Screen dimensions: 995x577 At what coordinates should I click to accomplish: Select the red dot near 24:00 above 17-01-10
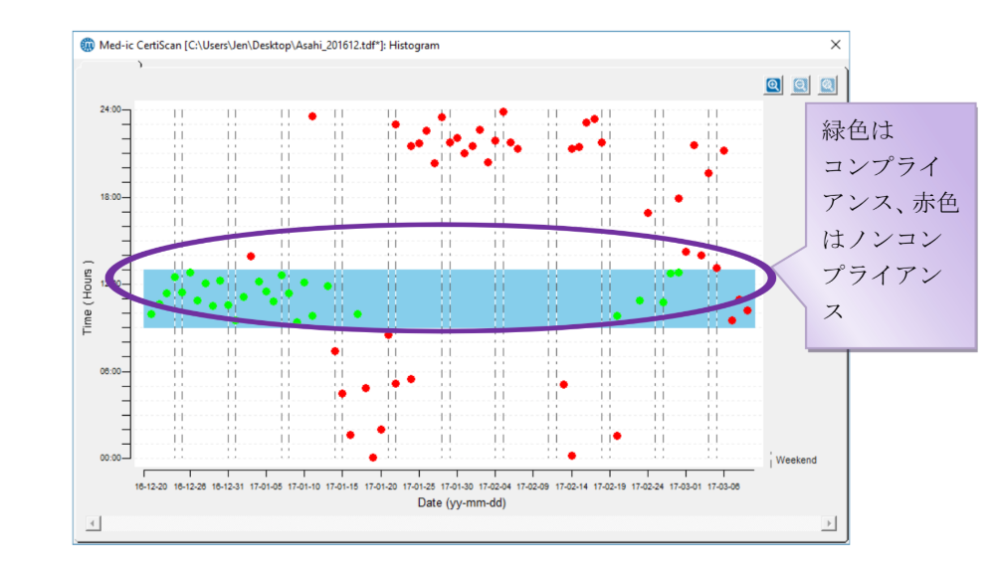coord(312,116)
